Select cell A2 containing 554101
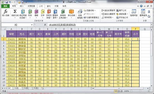Image resolution: width=154 pixels, height=94 pixels. coord(11,39)
